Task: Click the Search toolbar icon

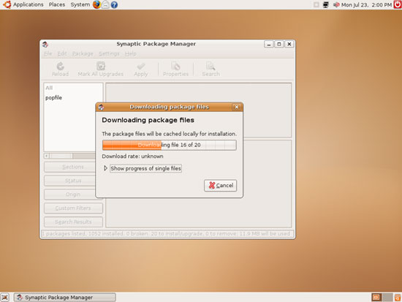Action: [x=211, y=67]
